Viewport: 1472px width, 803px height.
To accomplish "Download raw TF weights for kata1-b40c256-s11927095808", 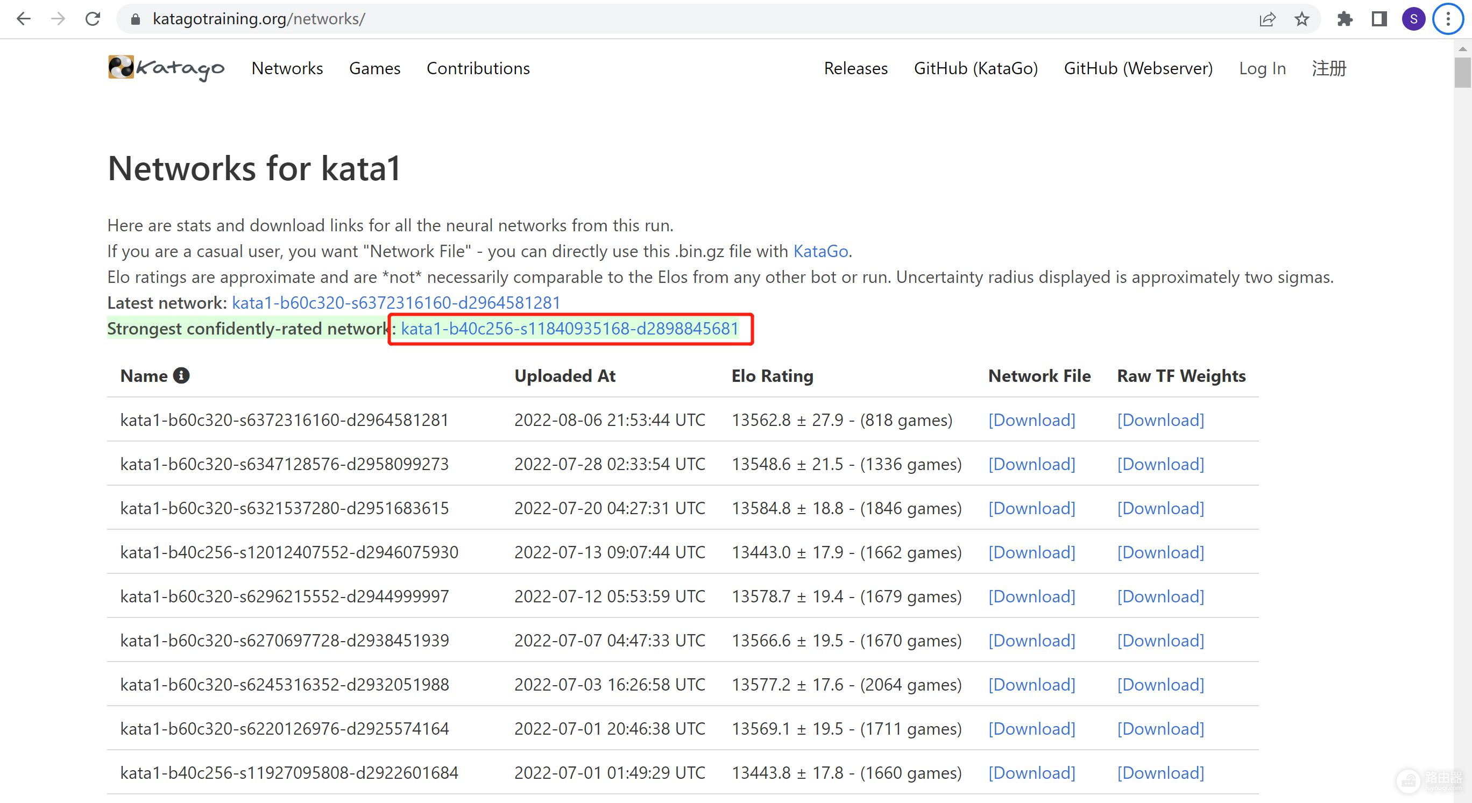I will 1160,773.
